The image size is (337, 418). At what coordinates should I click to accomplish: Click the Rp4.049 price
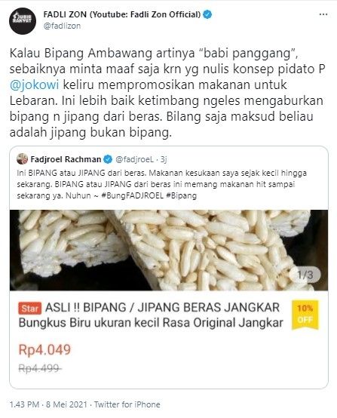(44, 350)
